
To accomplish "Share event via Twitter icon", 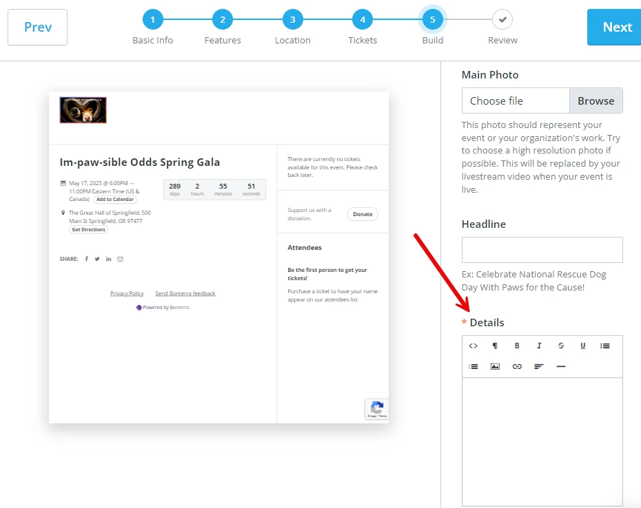I will click(97, 259).
